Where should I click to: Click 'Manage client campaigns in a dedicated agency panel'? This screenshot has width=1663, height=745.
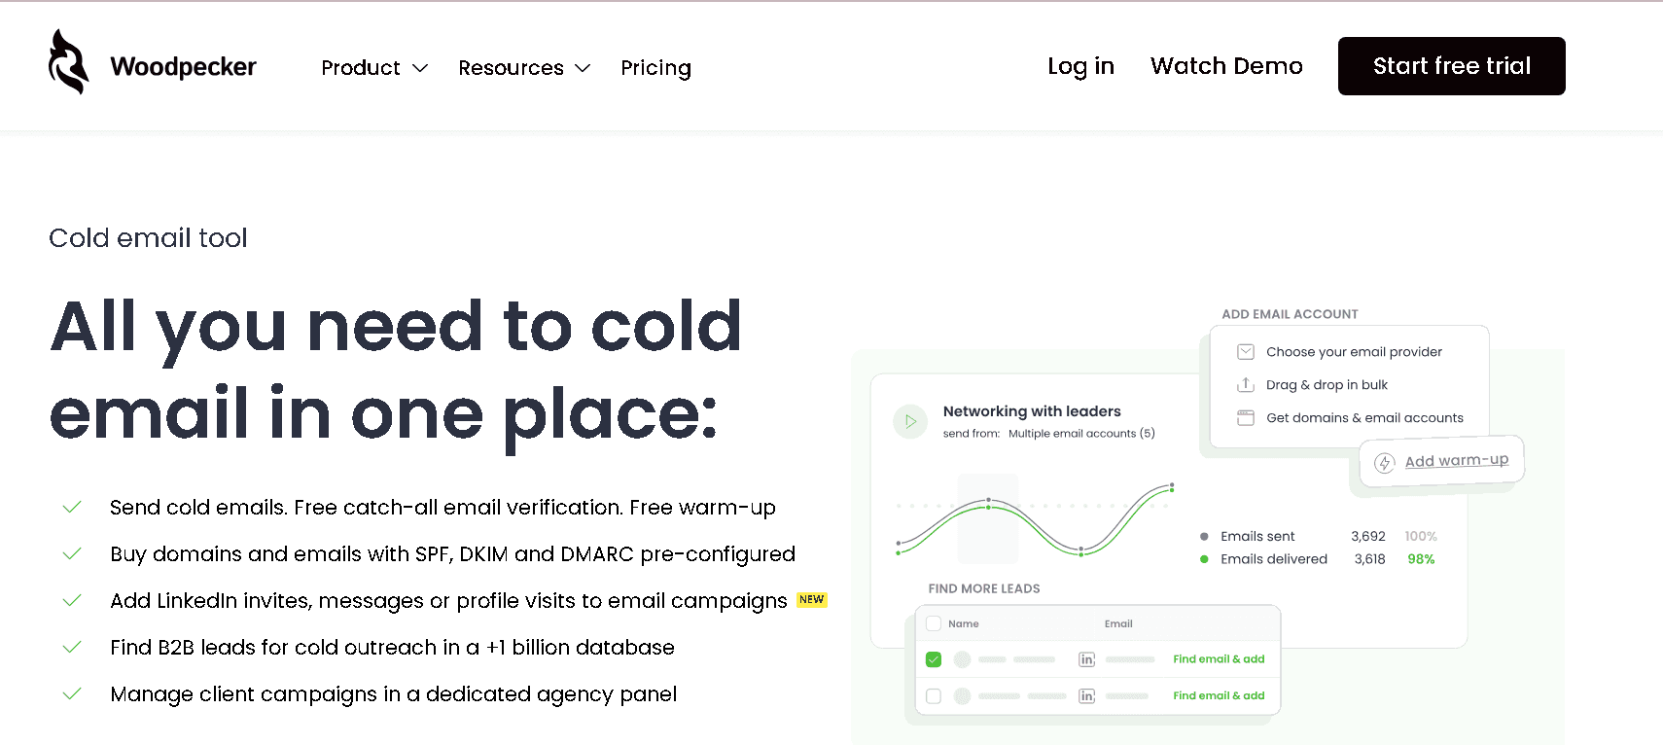click(393, 694)
